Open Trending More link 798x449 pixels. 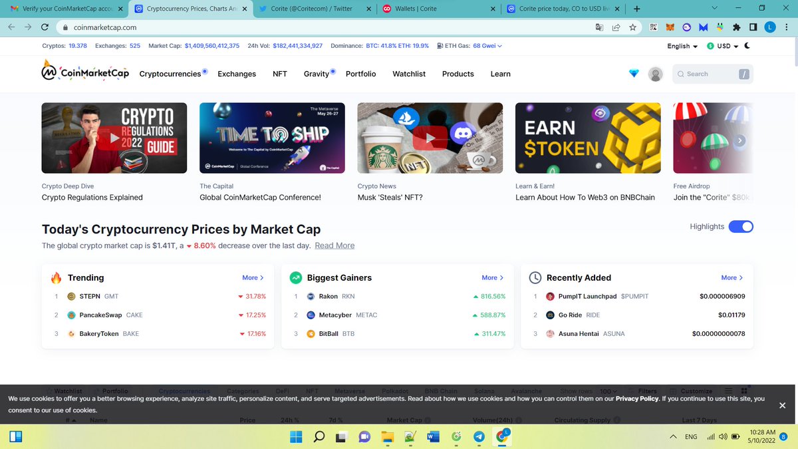[x=253, y=277]
